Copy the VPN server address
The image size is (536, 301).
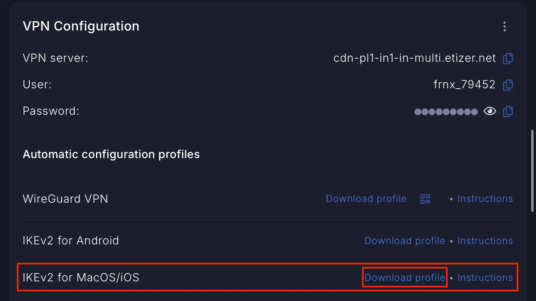[508, 59]
